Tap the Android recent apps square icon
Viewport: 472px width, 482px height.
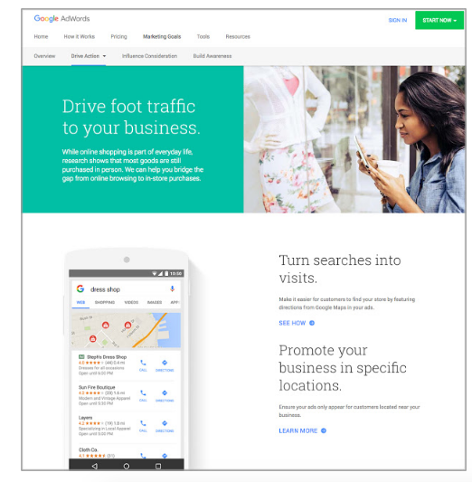[x=158, y=466]
